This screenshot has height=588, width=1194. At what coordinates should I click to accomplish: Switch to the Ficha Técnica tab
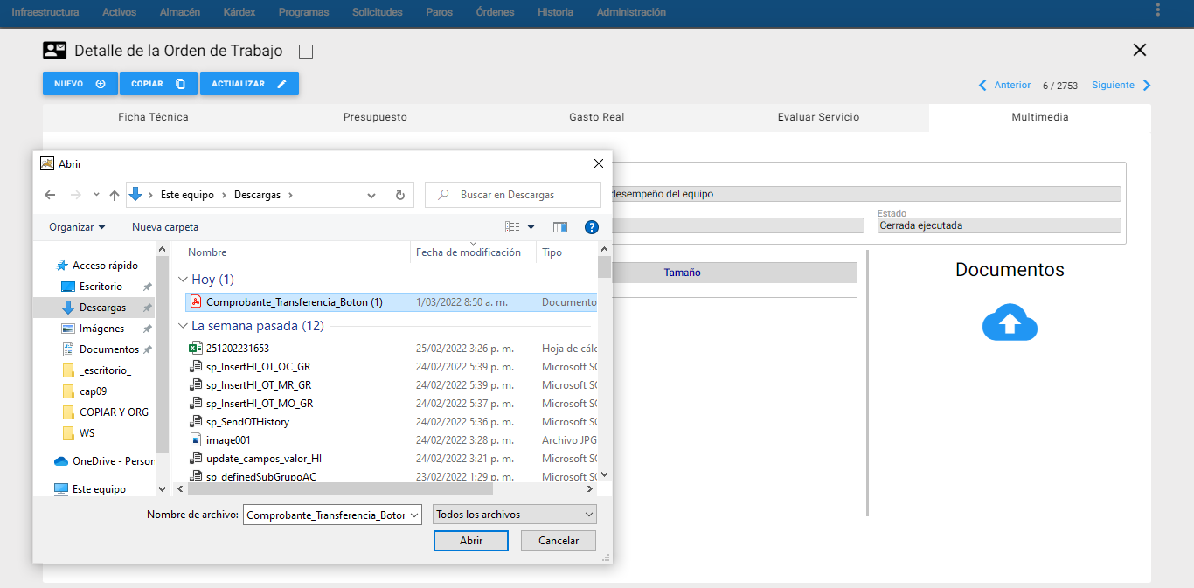coord(154,117)
